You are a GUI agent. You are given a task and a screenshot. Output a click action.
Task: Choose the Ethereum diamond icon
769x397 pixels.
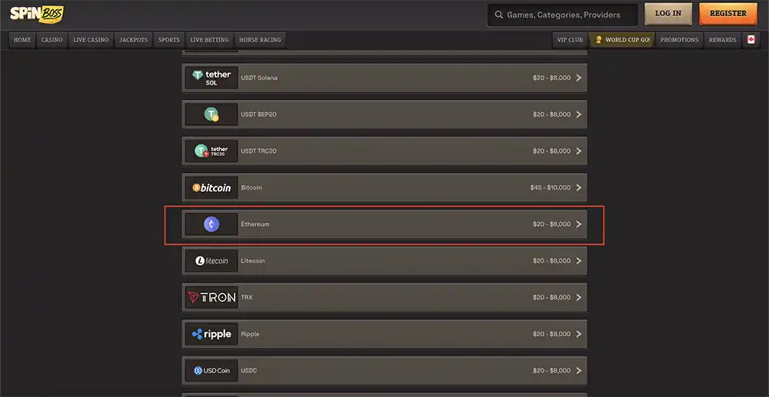point(211,224)
